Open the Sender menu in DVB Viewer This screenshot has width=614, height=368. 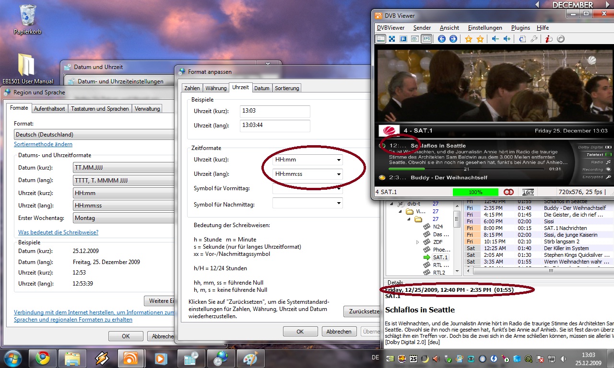422,28
